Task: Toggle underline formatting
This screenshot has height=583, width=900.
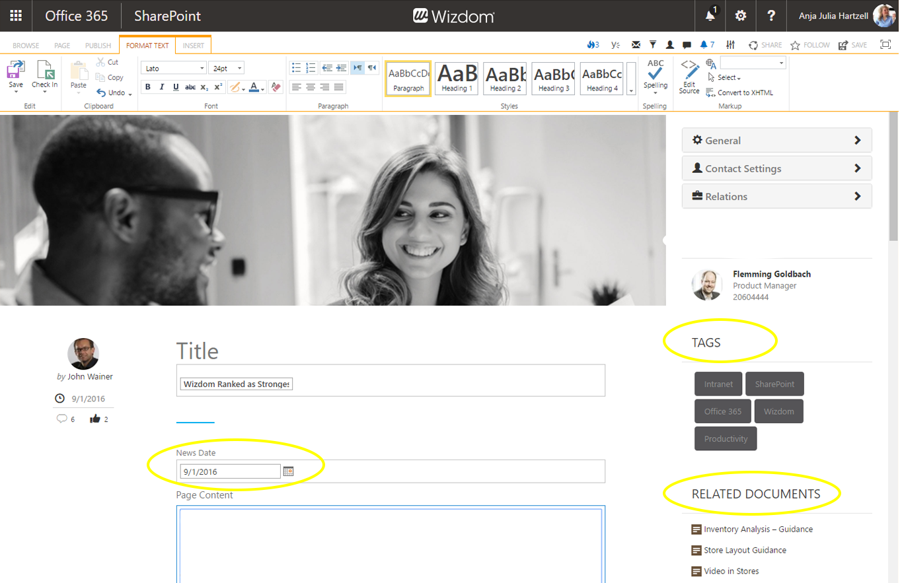Action: coord(176,87)
